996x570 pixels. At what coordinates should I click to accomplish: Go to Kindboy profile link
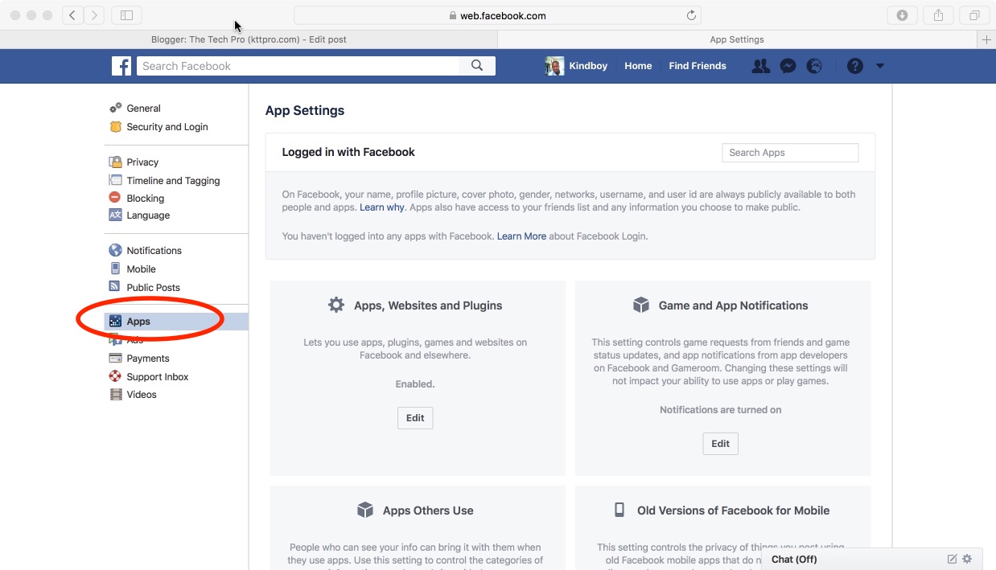(588, 66)
